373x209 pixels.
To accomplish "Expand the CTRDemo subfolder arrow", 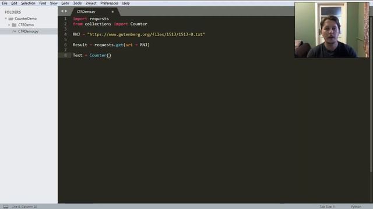I will click(9, 25).
